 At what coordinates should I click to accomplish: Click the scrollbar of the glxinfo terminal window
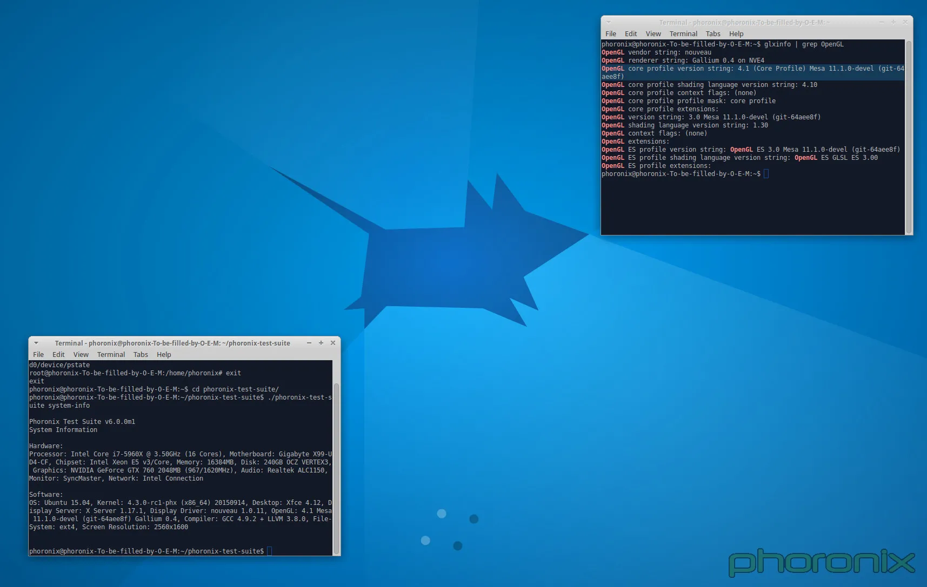(x=909, y=137)
